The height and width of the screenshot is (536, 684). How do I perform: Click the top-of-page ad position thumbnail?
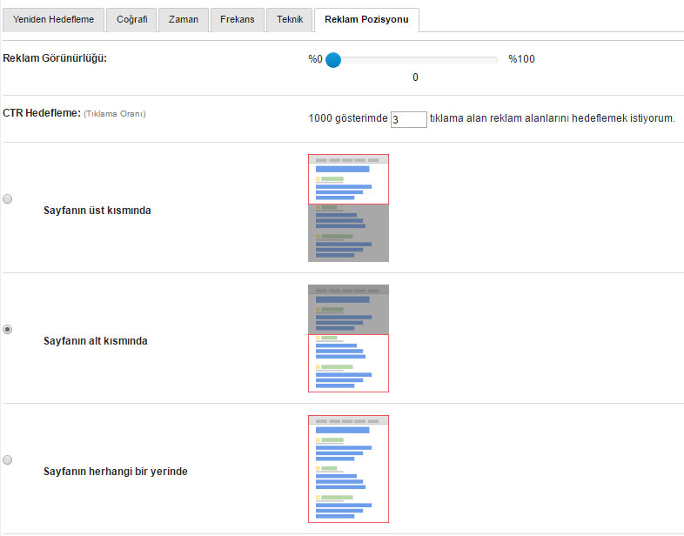[348, 208]
